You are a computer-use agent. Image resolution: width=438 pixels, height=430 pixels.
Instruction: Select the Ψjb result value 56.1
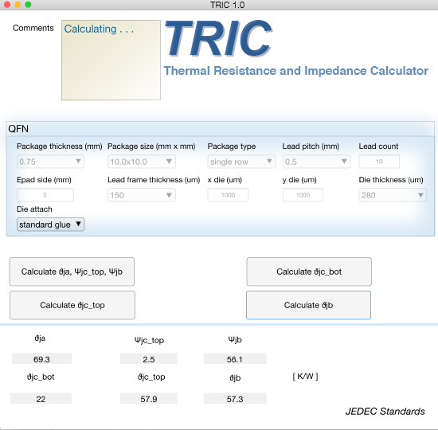coord(235,359)
